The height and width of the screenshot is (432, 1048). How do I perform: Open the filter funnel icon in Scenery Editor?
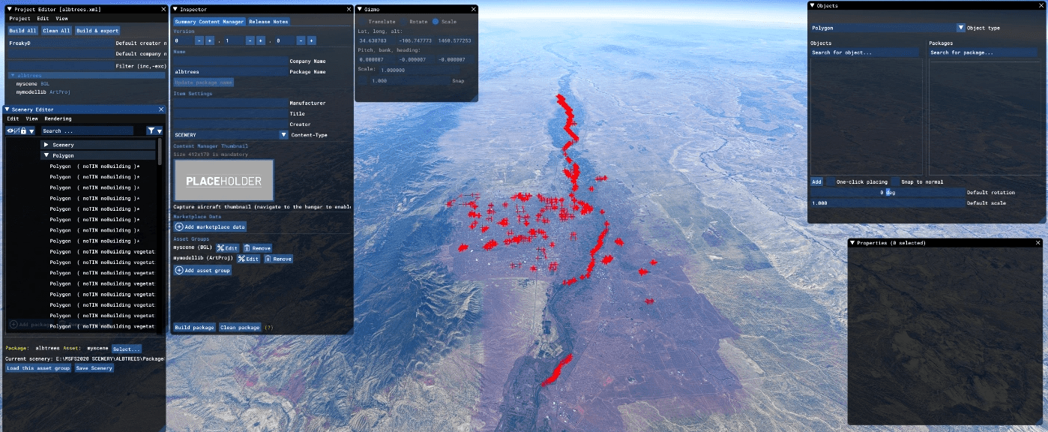pyautogui.click(x=152, y=130)
